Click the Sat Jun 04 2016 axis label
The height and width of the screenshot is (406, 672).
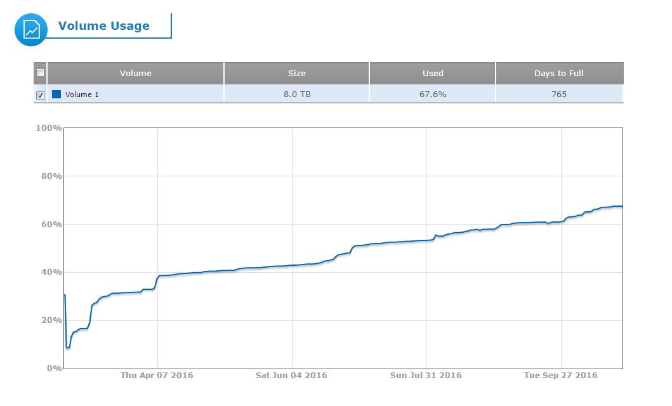[291, 376]
